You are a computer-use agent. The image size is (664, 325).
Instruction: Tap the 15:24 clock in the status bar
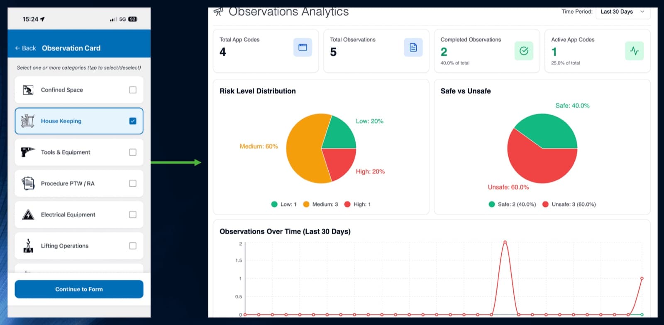tap(30, 19)
